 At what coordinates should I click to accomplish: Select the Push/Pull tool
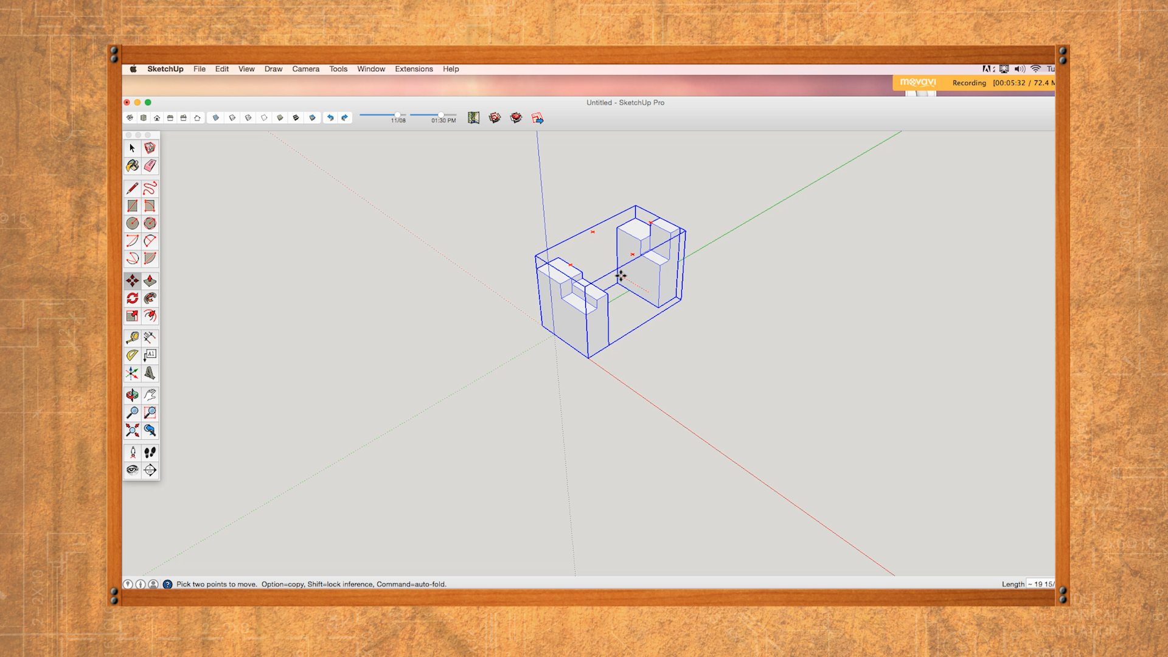point(150,280)
